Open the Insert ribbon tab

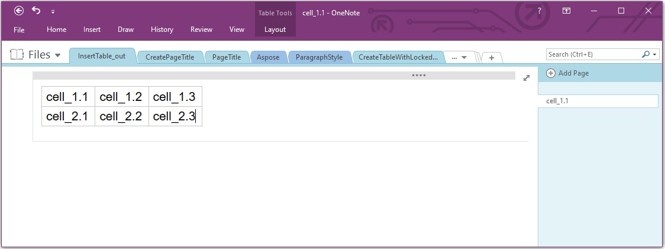(92, 30)
